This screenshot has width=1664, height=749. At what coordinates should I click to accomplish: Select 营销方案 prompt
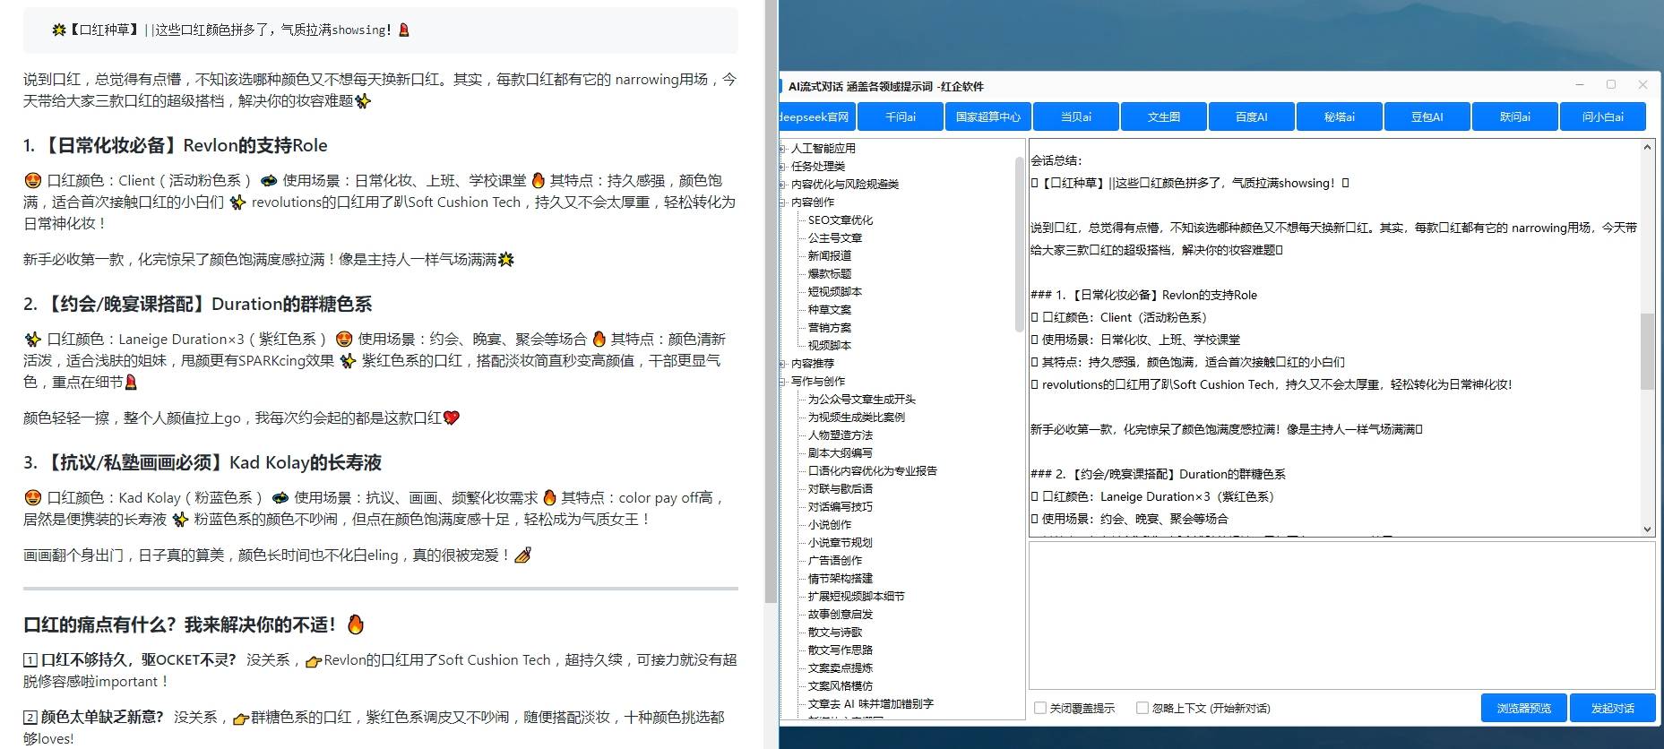(830, 328)
